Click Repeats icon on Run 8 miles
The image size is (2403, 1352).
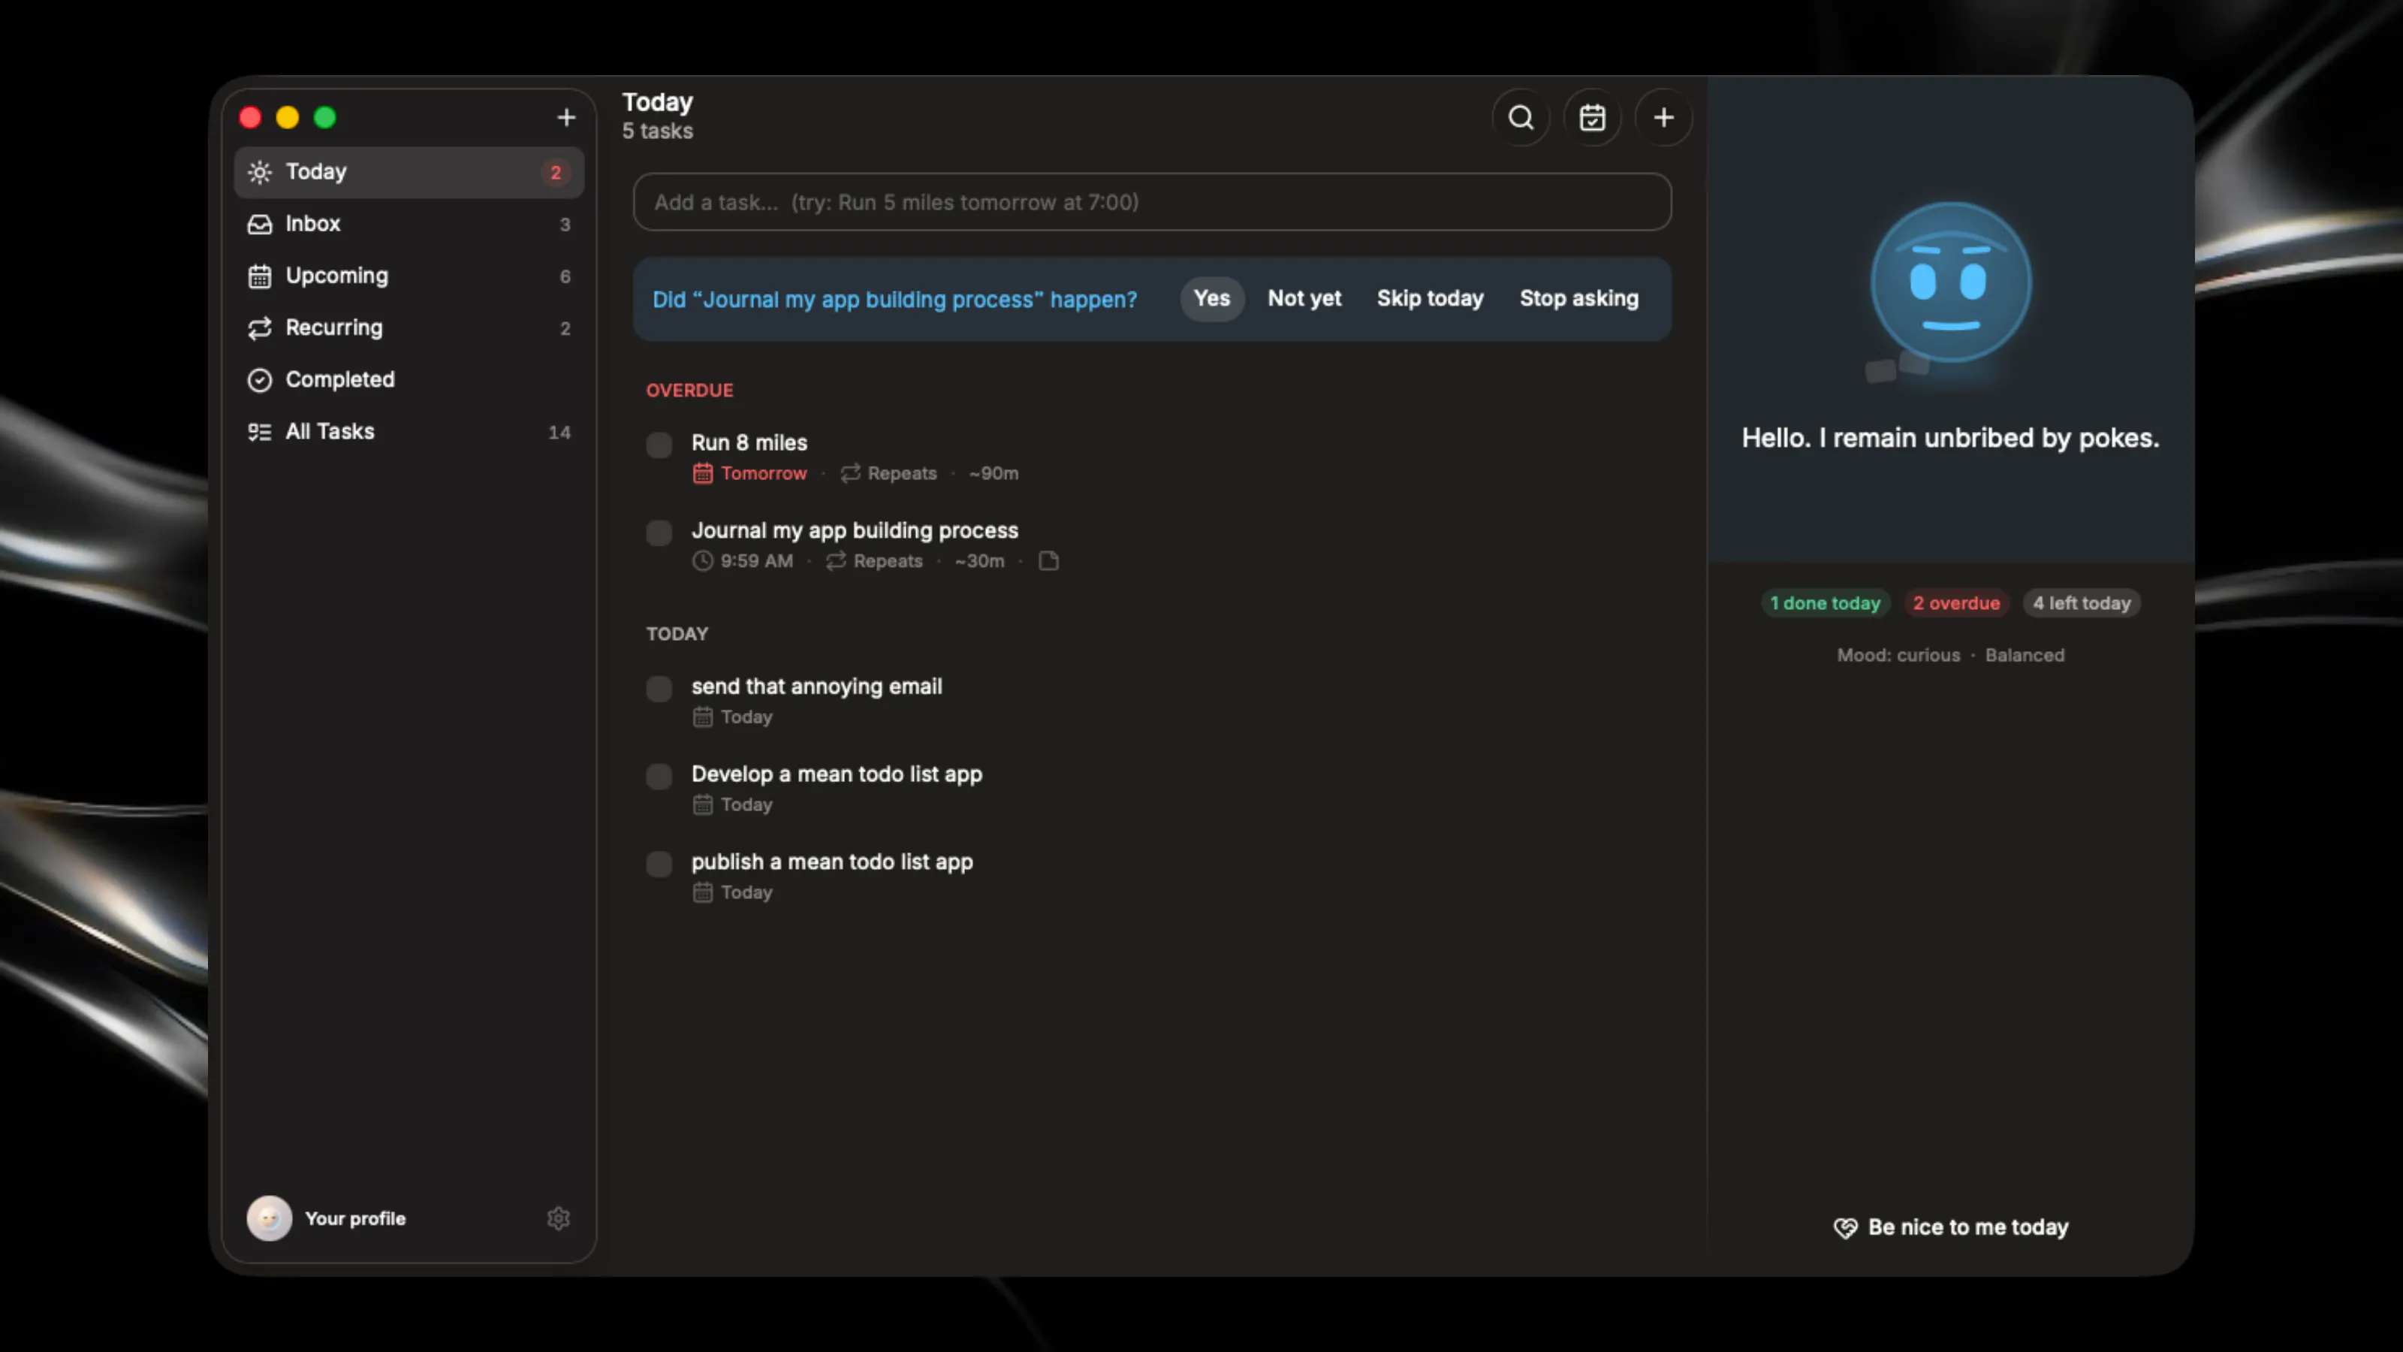850,473
